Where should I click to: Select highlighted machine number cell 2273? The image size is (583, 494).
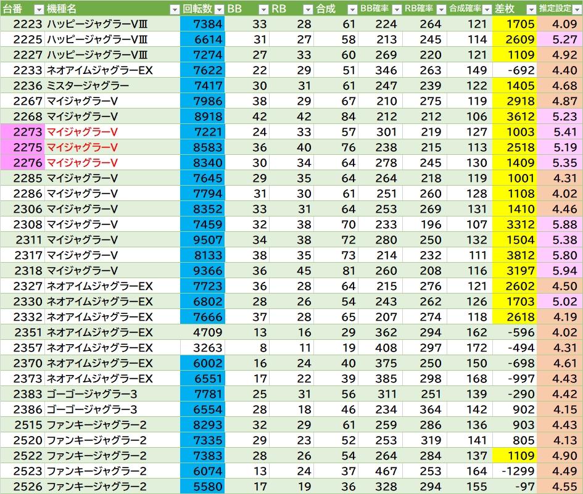(23, 131)
